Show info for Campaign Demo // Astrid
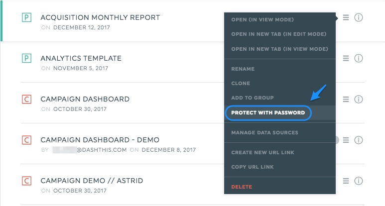Screen dimensions: 385x206 (359, 181)
